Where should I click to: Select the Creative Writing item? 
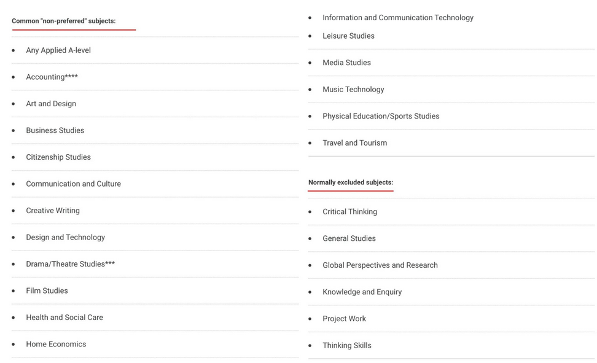coord(53,210)
